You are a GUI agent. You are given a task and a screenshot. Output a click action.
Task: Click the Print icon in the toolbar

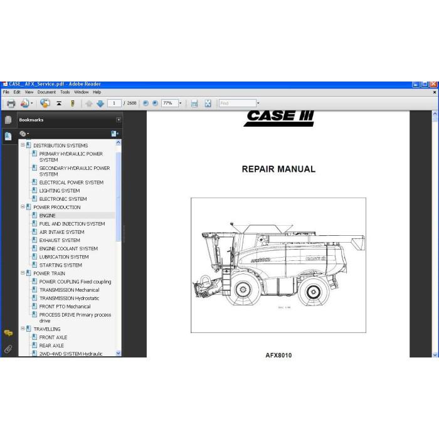pos(11,103)
